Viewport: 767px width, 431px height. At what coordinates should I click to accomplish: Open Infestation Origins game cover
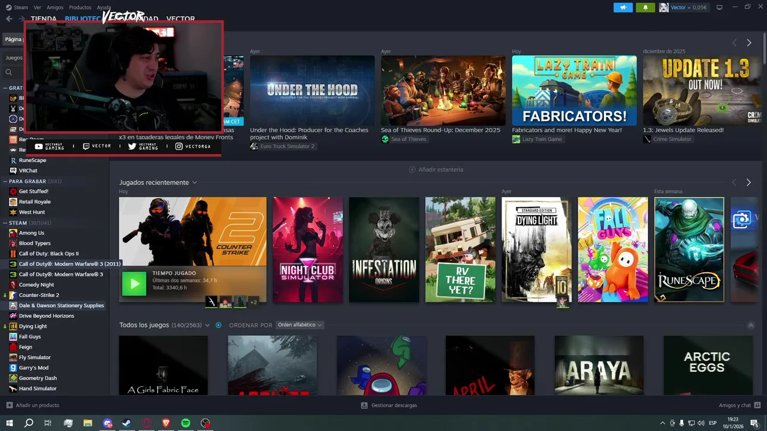pos(384,250)
